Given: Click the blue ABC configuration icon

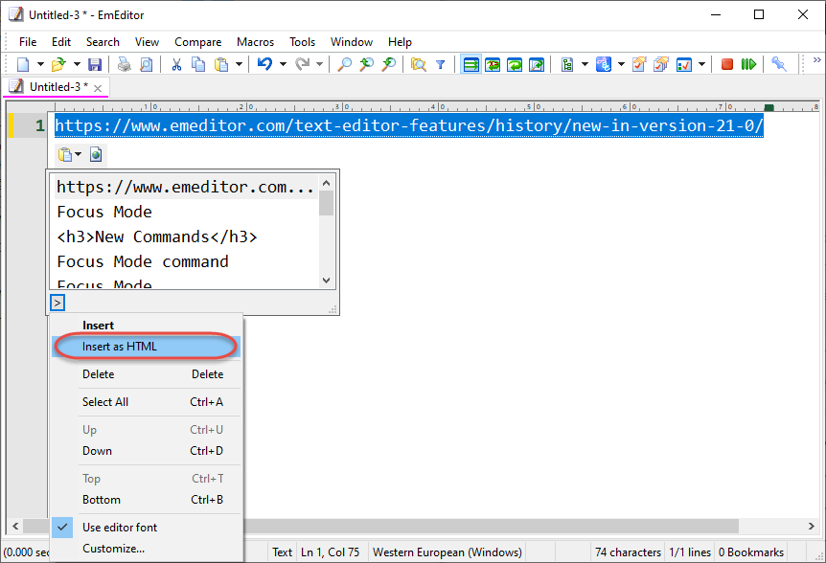Looking at the screenshot, I should pos(604,64).
